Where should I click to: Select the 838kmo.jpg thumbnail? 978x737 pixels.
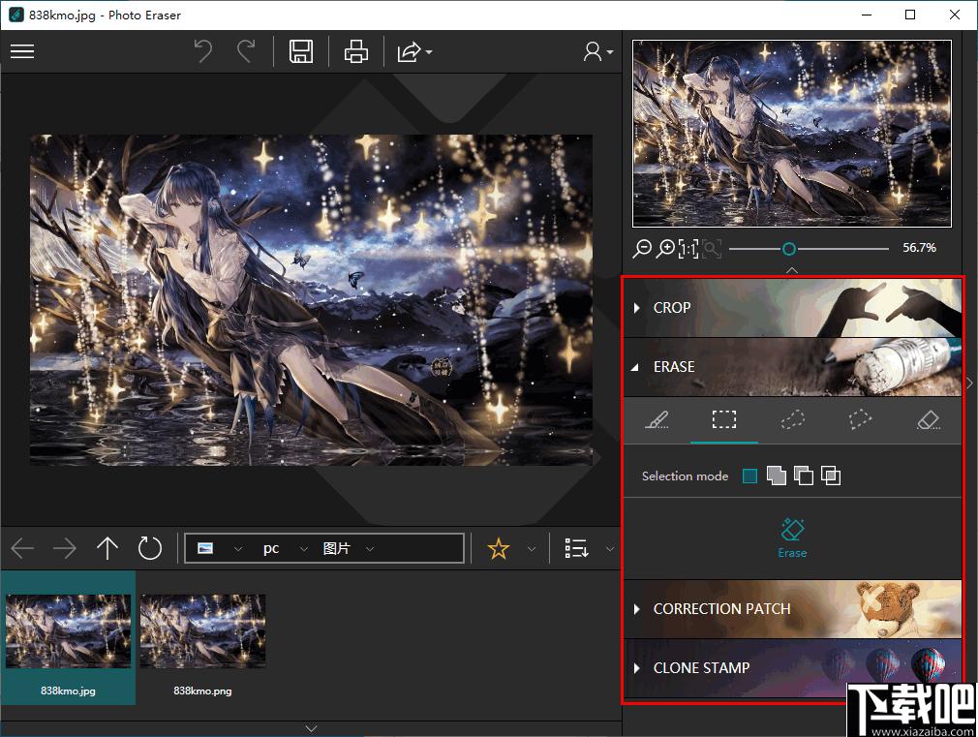pyautogui.click(x=68, y=638)
